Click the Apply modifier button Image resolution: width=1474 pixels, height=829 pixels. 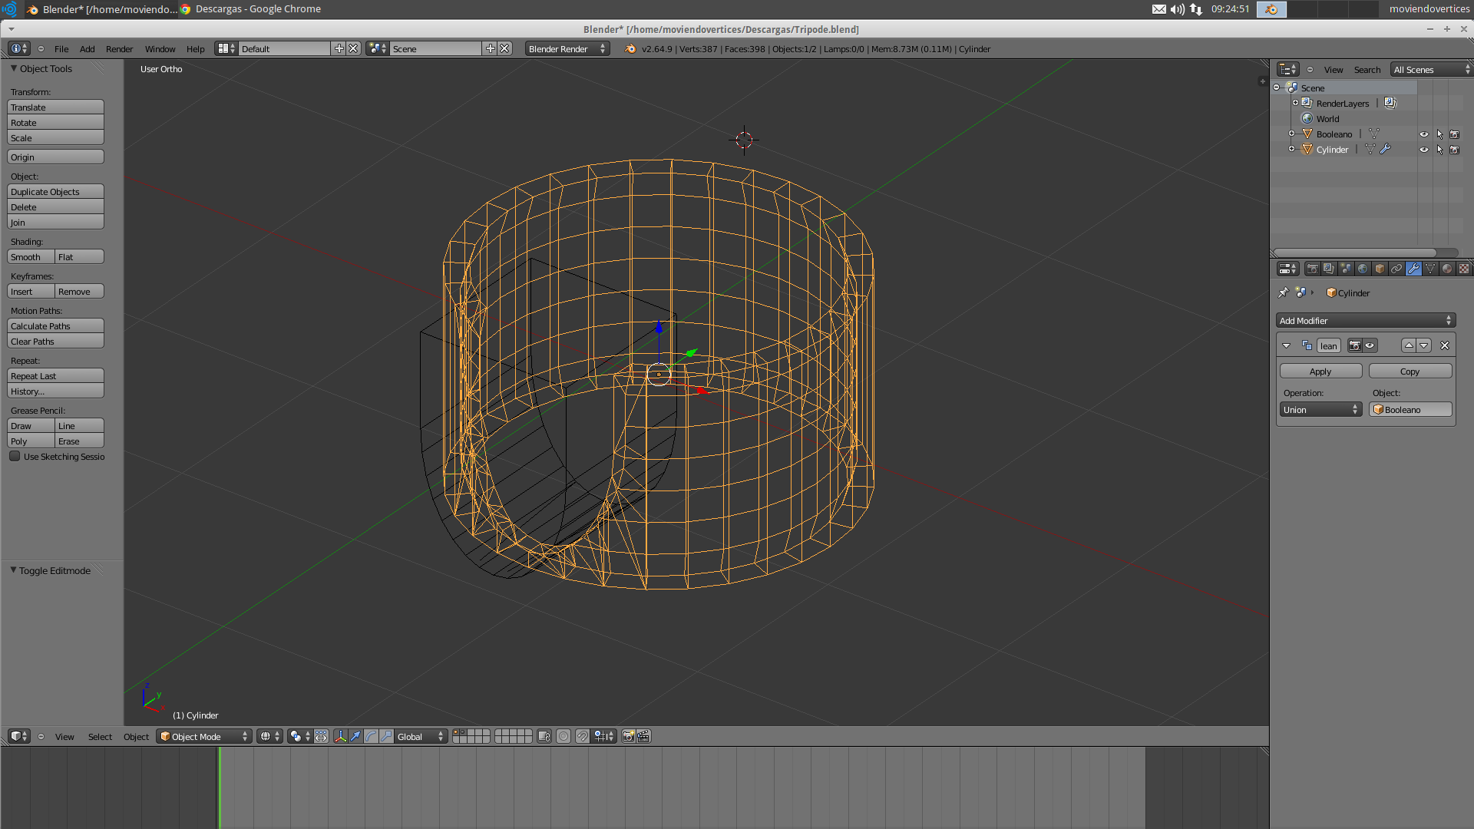[1320, 372]
